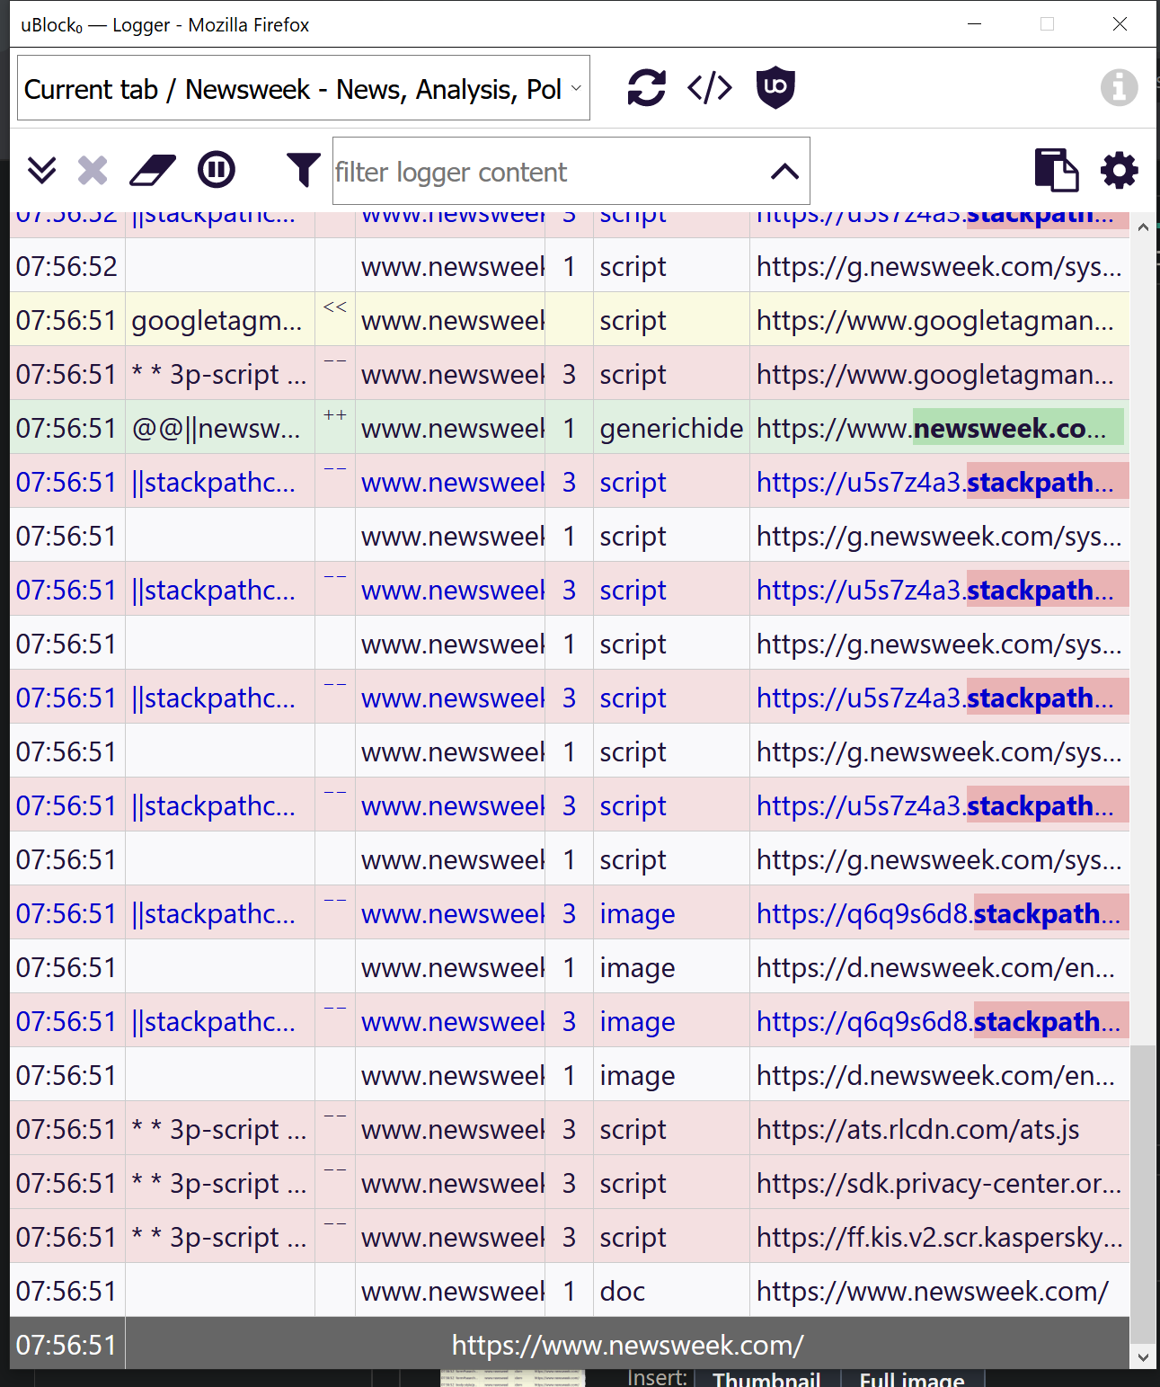Click the gray X remove entries icon
This screenshot has width=1160, height=1387.
pyautogui.click(x=93, y=170)
